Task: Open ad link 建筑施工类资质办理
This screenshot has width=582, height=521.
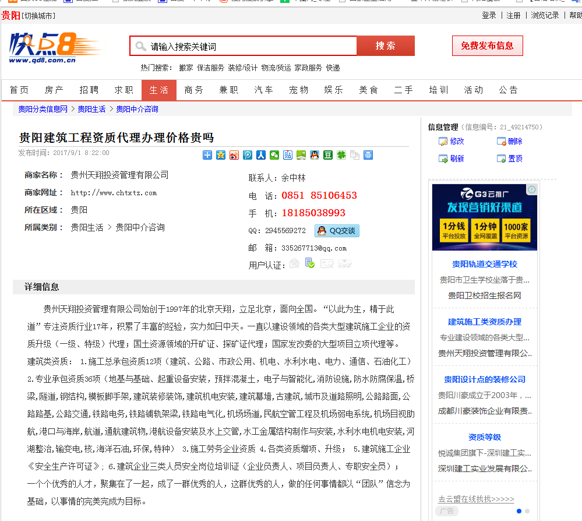Action: [484, 322]
